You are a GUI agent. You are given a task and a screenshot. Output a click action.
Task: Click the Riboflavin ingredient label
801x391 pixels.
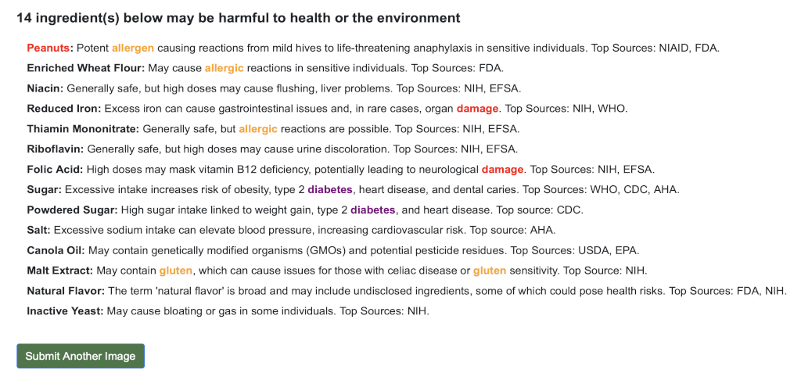coord(56,149)
